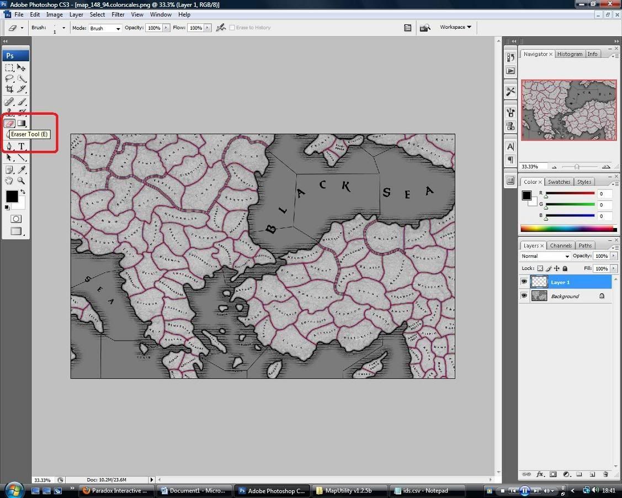Viewport: 622px width, 498px height.
Task: Open the Tool Presets panel icon
Action: [x=511, y=92]
